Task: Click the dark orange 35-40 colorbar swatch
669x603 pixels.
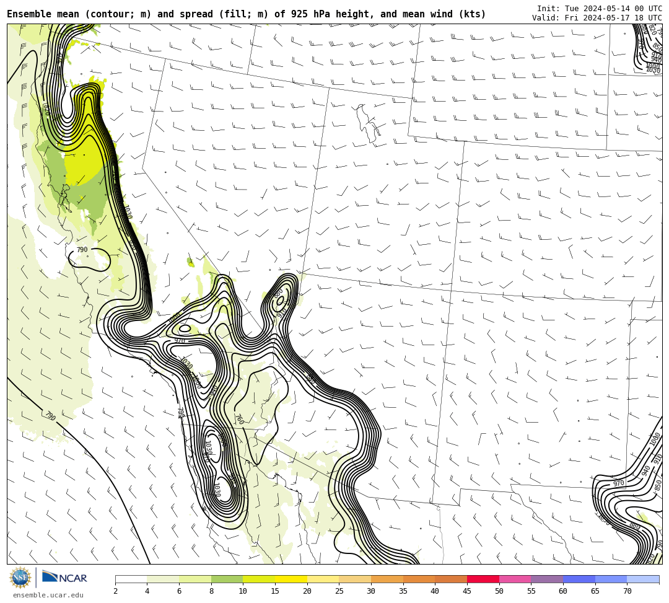Action: (419, 579)
